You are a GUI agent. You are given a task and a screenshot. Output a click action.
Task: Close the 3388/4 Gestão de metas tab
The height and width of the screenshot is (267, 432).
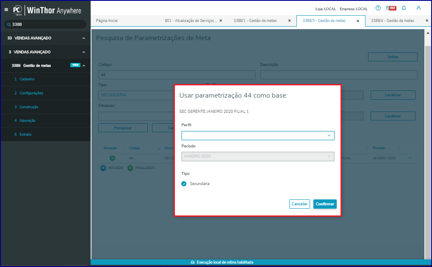coord(427,21)
